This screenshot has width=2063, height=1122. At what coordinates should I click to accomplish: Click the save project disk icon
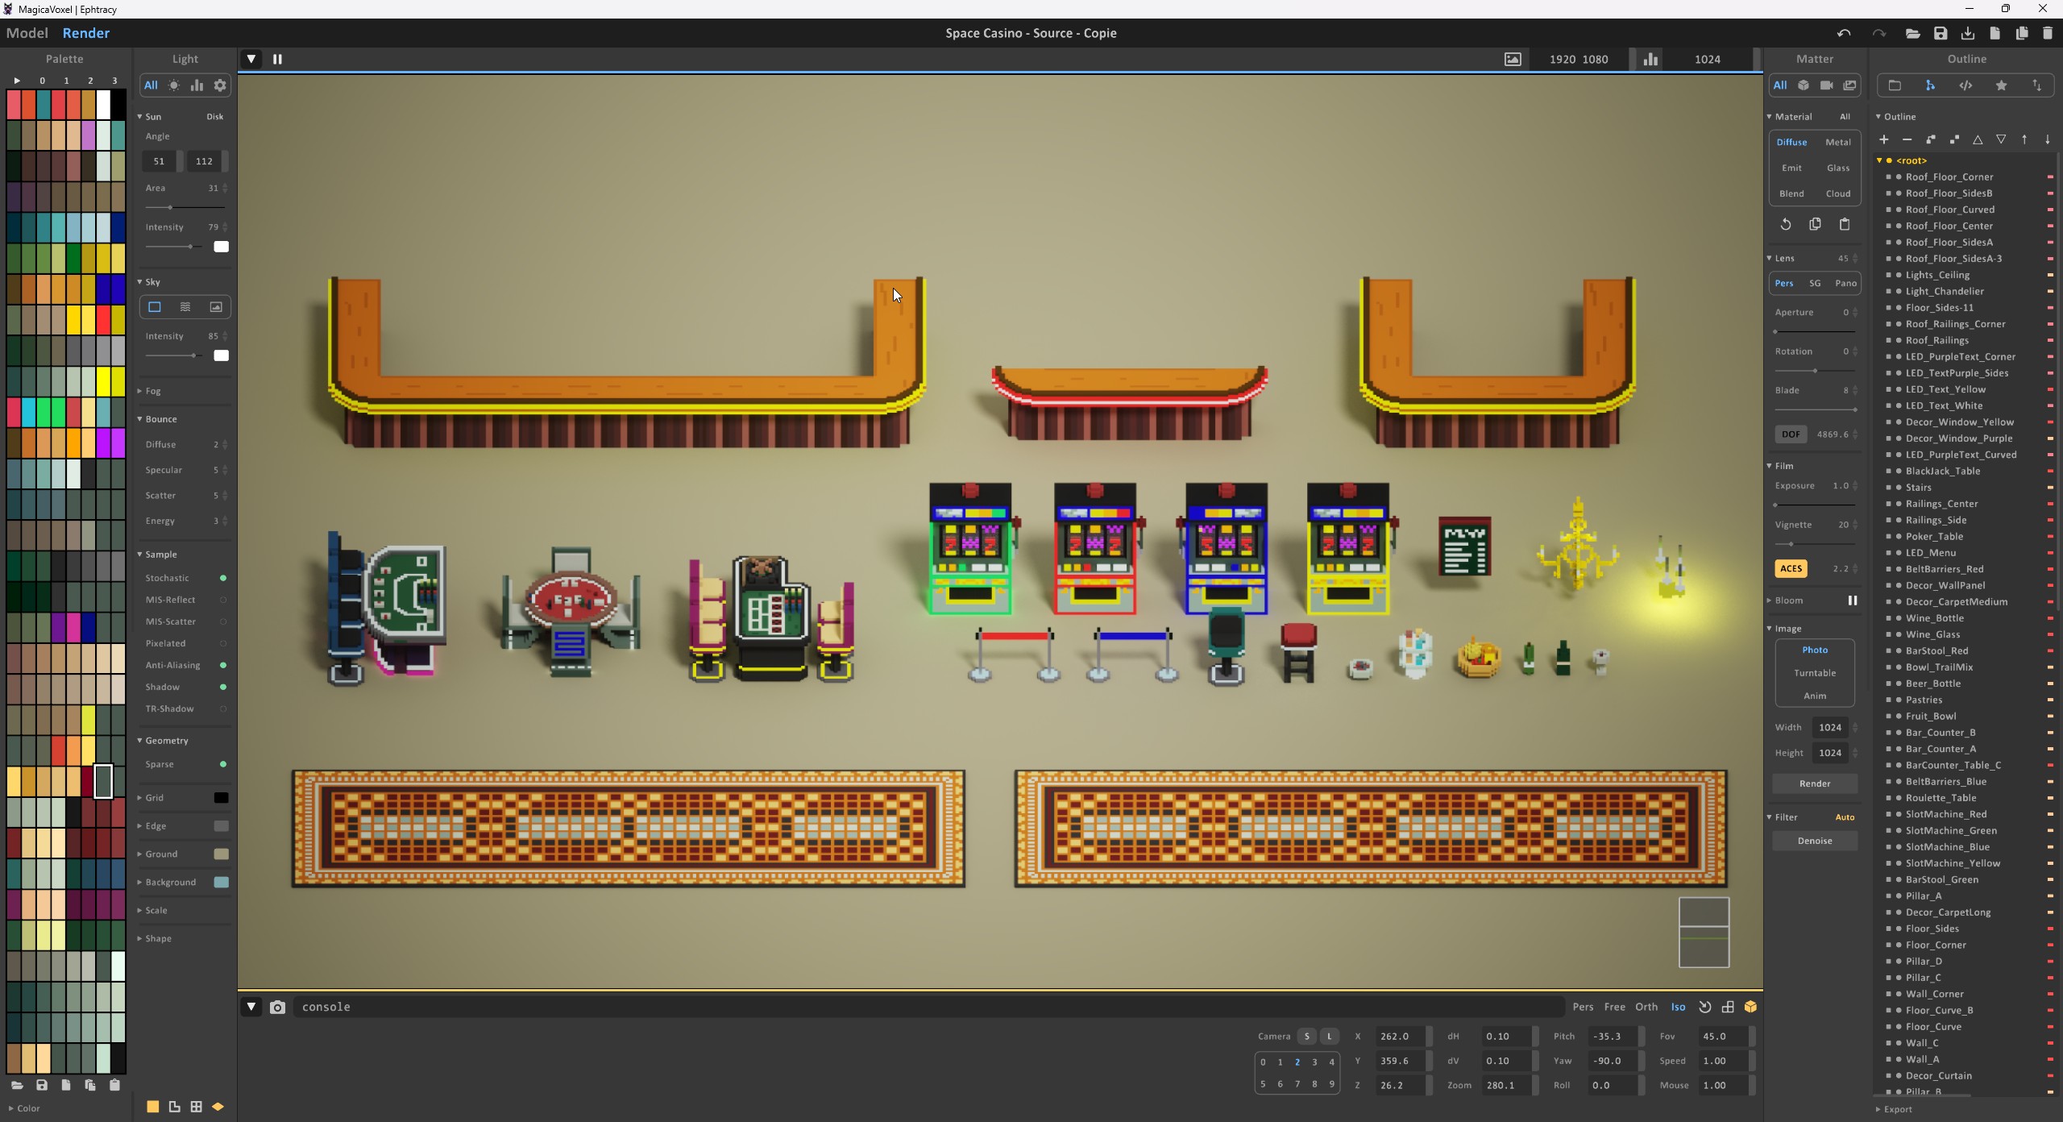click(1941, 33)
